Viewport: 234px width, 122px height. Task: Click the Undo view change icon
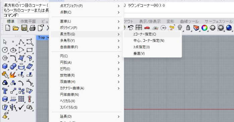131,28
